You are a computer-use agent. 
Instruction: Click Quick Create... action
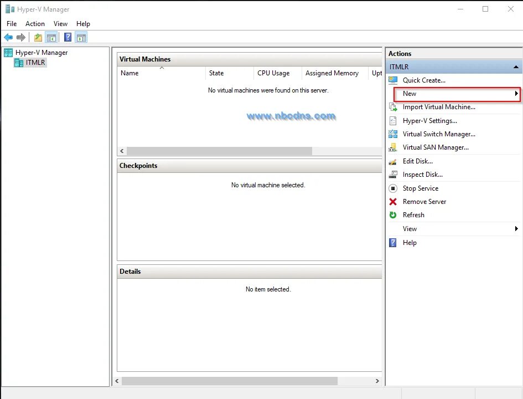click(424, 80)
